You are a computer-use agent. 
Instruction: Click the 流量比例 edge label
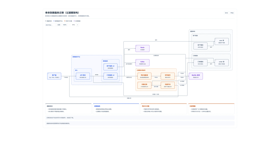point(129,98)
